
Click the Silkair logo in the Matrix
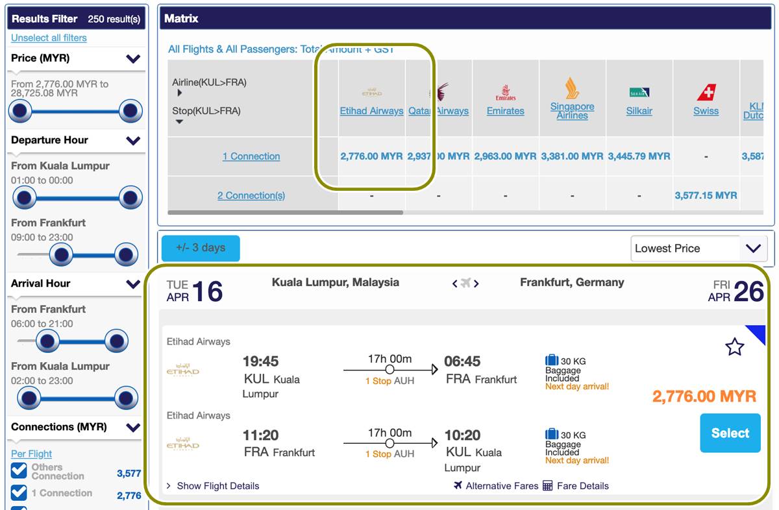(x=639, y=93)
